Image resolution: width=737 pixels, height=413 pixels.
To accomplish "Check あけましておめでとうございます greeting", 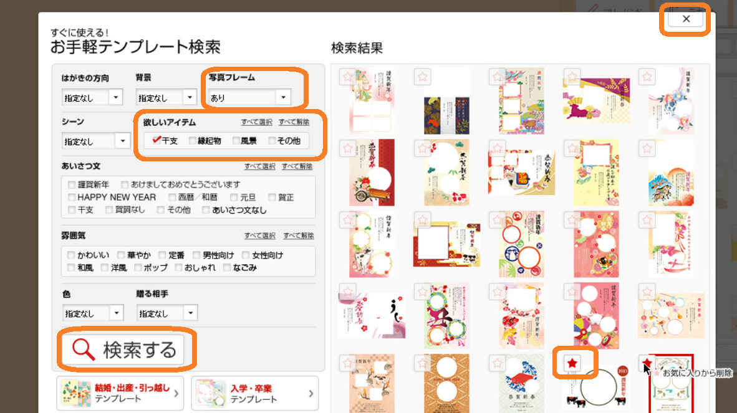I will tap(125, 184).
